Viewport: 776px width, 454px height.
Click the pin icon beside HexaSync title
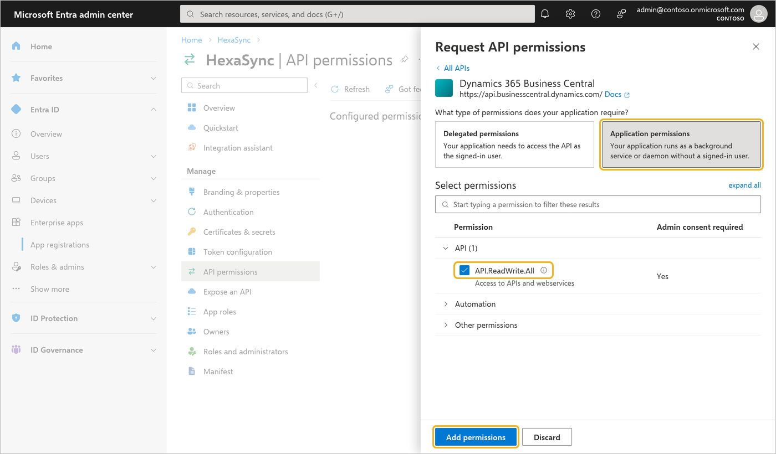[x=405, y=59]
